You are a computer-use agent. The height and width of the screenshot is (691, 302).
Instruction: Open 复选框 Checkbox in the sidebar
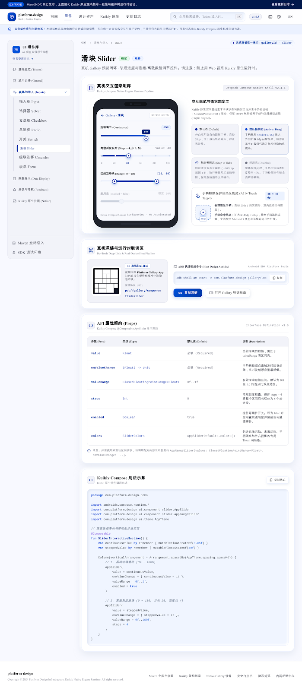pos(44,120)
